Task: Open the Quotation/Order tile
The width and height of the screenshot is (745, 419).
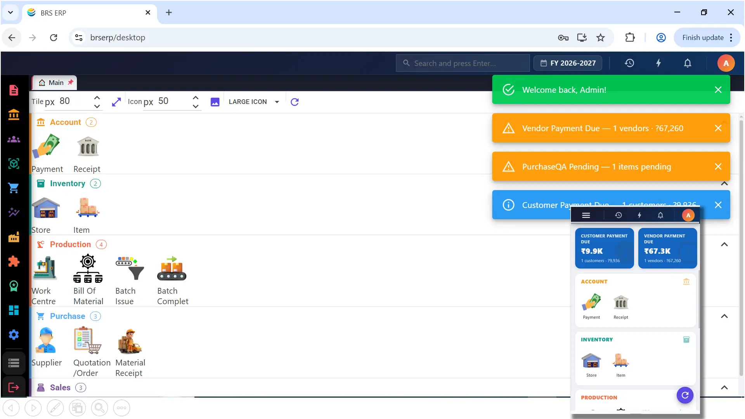Action: coord(92,352)
